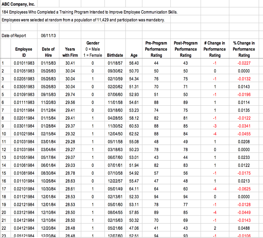The width and height of the screenshot is (263, 238).
Task: Select the ABC Company, Inc. title cell
Action: [18, 4]
